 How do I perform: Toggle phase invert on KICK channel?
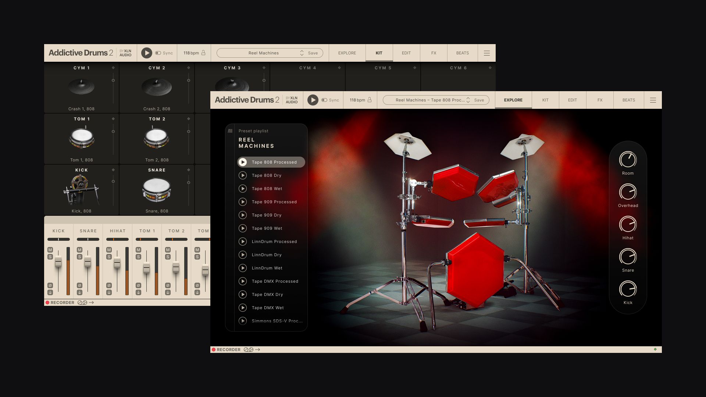pyautogui.click(x=50, y=286)
